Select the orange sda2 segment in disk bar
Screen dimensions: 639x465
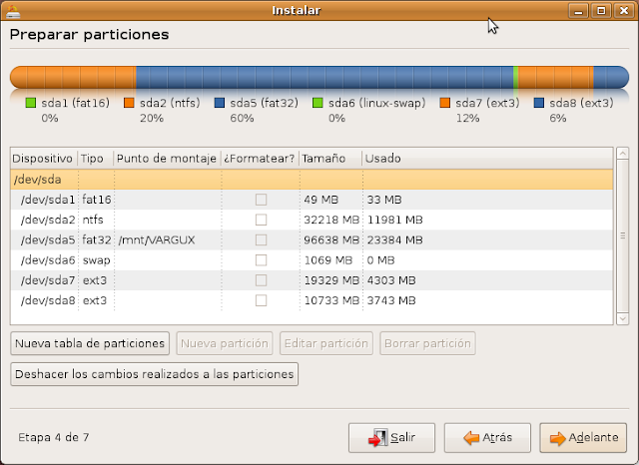coord(73,78)
